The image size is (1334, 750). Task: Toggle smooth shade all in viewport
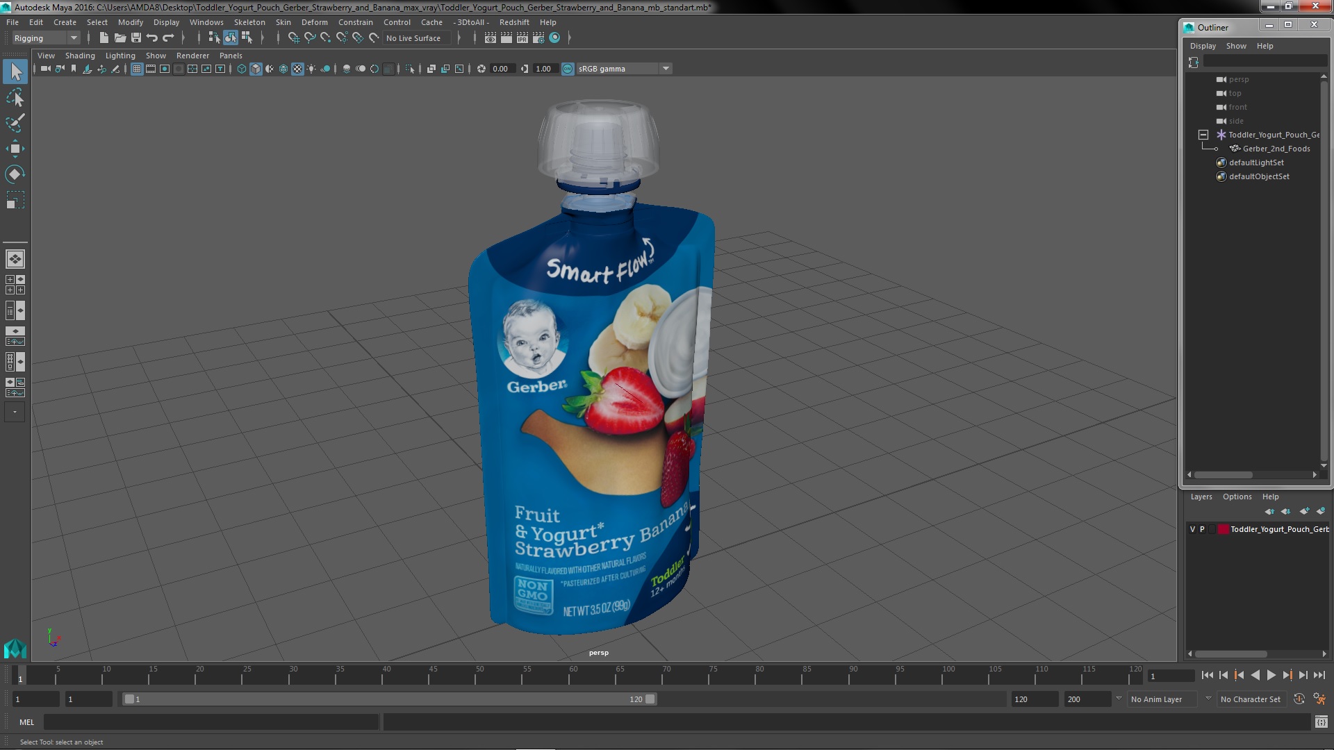256,69
